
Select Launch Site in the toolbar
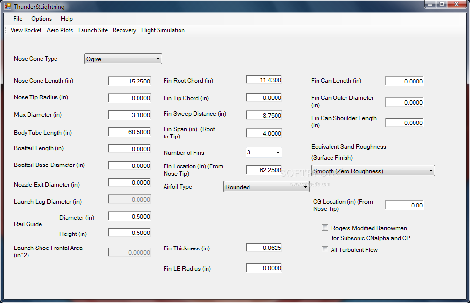pyautogui.click(x=93, y=30)
